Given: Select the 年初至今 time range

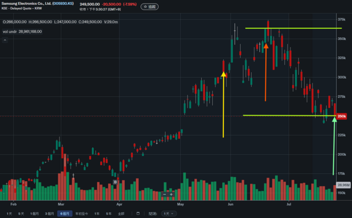Looking at the screenshot, I should click(x=82, y=214).
